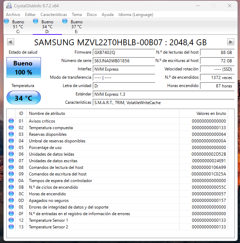Click the previous disk arrow button
Screen dimensions: 240x243
point(10,42)
